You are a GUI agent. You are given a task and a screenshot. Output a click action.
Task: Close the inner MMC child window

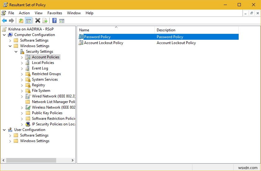[258, 13]
